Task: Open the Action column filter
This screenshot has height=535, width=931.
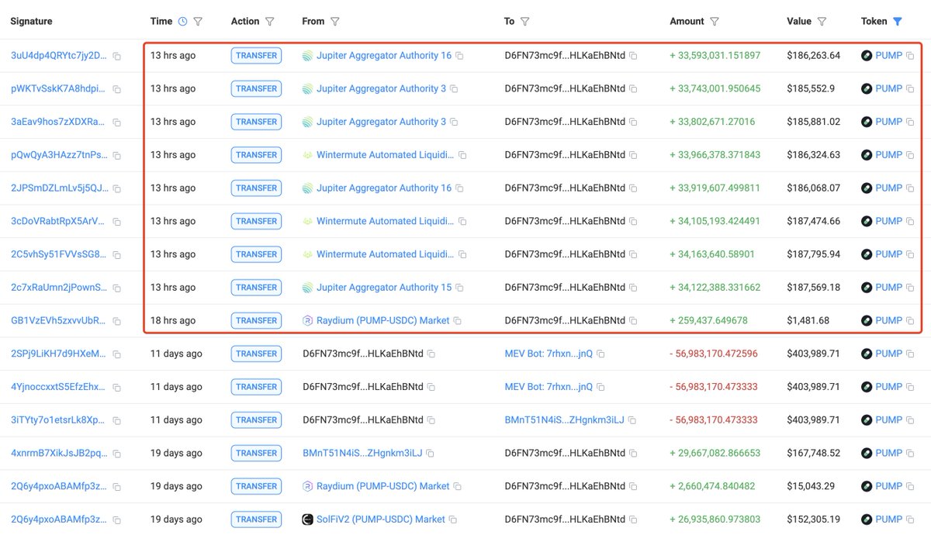Action: pos(270,22)
